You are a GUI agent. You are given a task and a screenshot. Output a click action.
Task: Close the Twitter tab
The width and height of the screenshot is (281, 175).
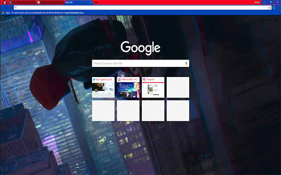tap(35, 2)
